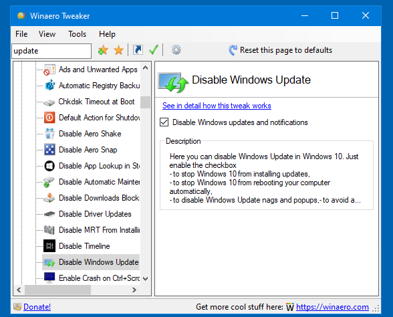Click the donate icon in status bar
The image size is (393, 317).
click(x=17, y=307)
